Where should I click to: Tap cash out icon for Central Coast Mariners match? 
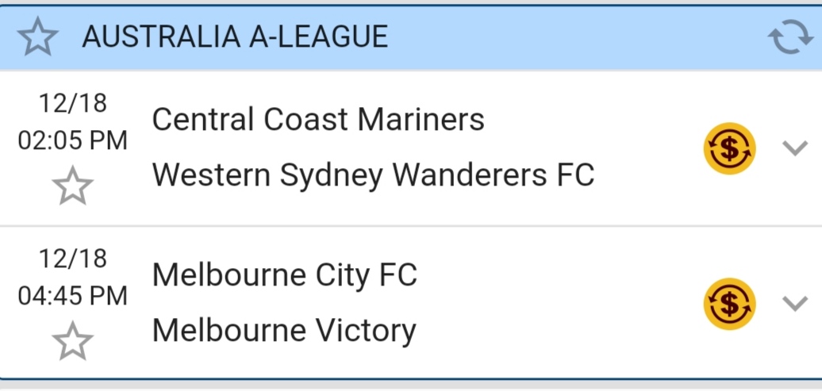[729, 148]
